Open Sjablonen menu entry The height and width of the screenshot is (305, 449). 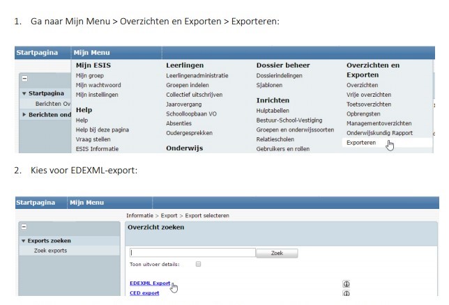click(269, 85)
